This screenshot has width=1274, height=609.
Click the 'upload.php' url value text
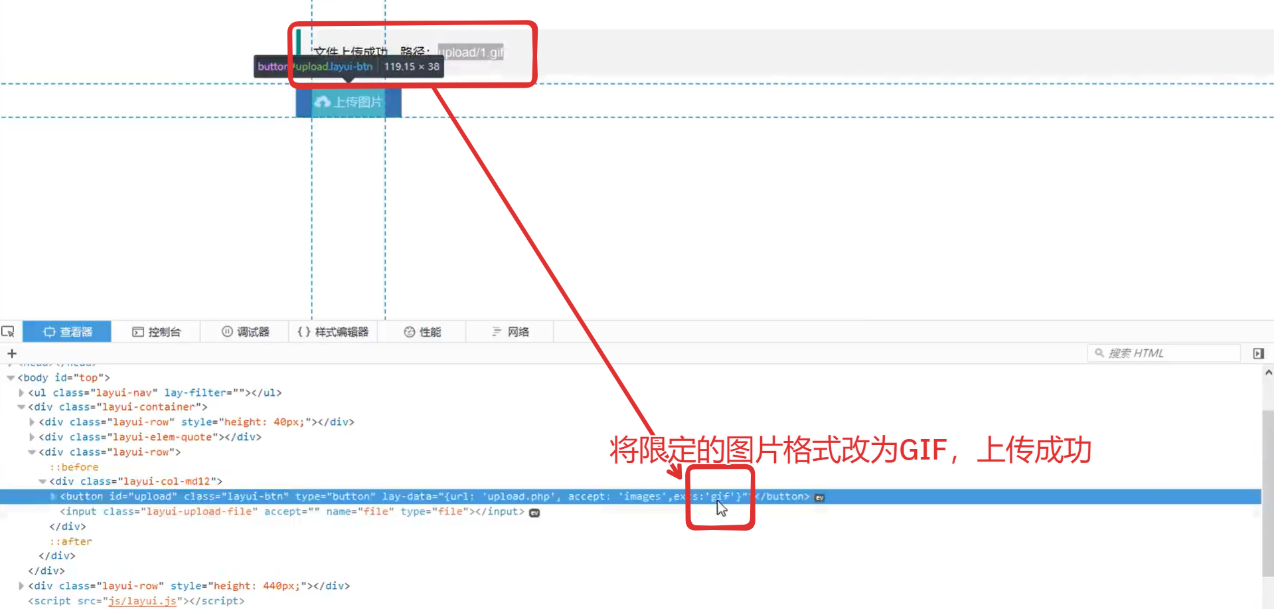pos(520,496)
